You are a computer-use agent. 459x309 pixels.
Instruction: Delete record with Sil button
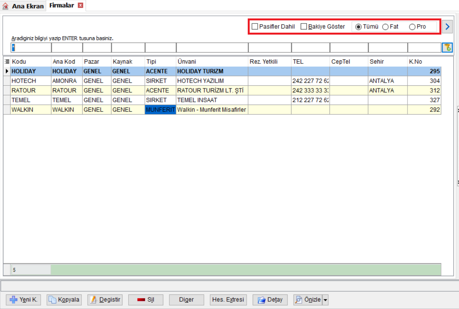tap(146, 300)
